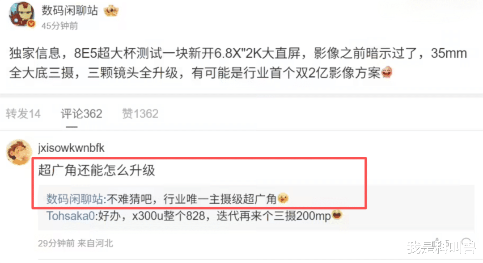
Task: Click the gold crown membership icon
Action: (x=111, y=11)
